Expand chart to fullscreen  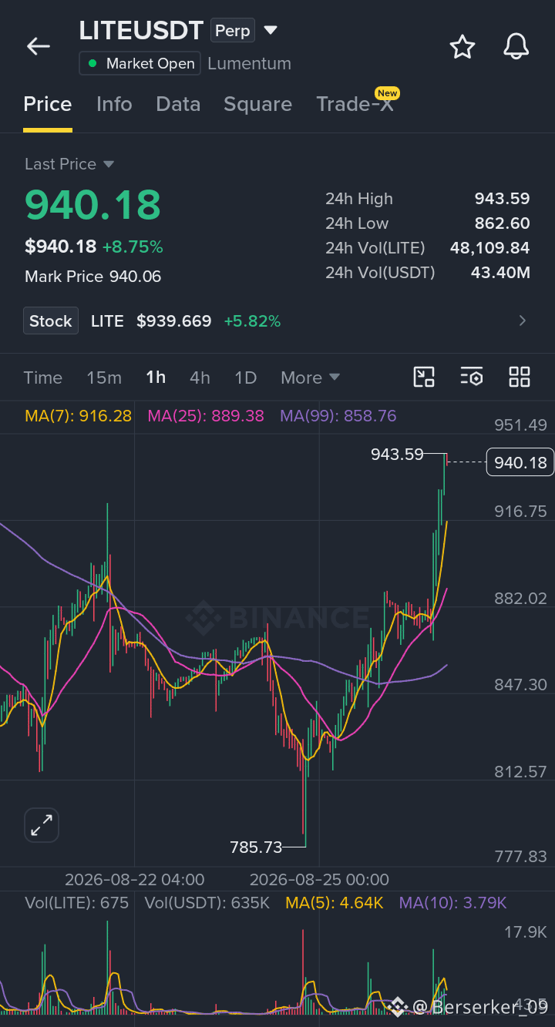42,826
